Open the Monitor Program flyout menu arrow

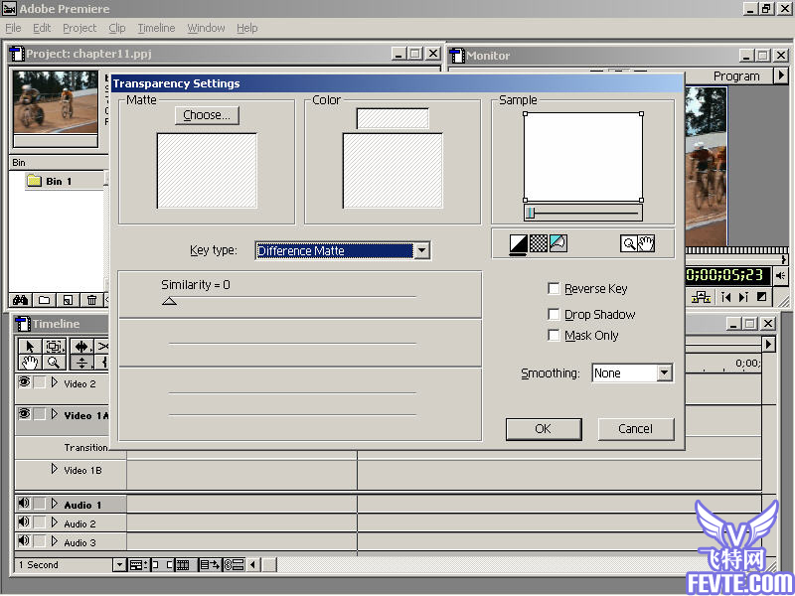[x=781, y=75]
